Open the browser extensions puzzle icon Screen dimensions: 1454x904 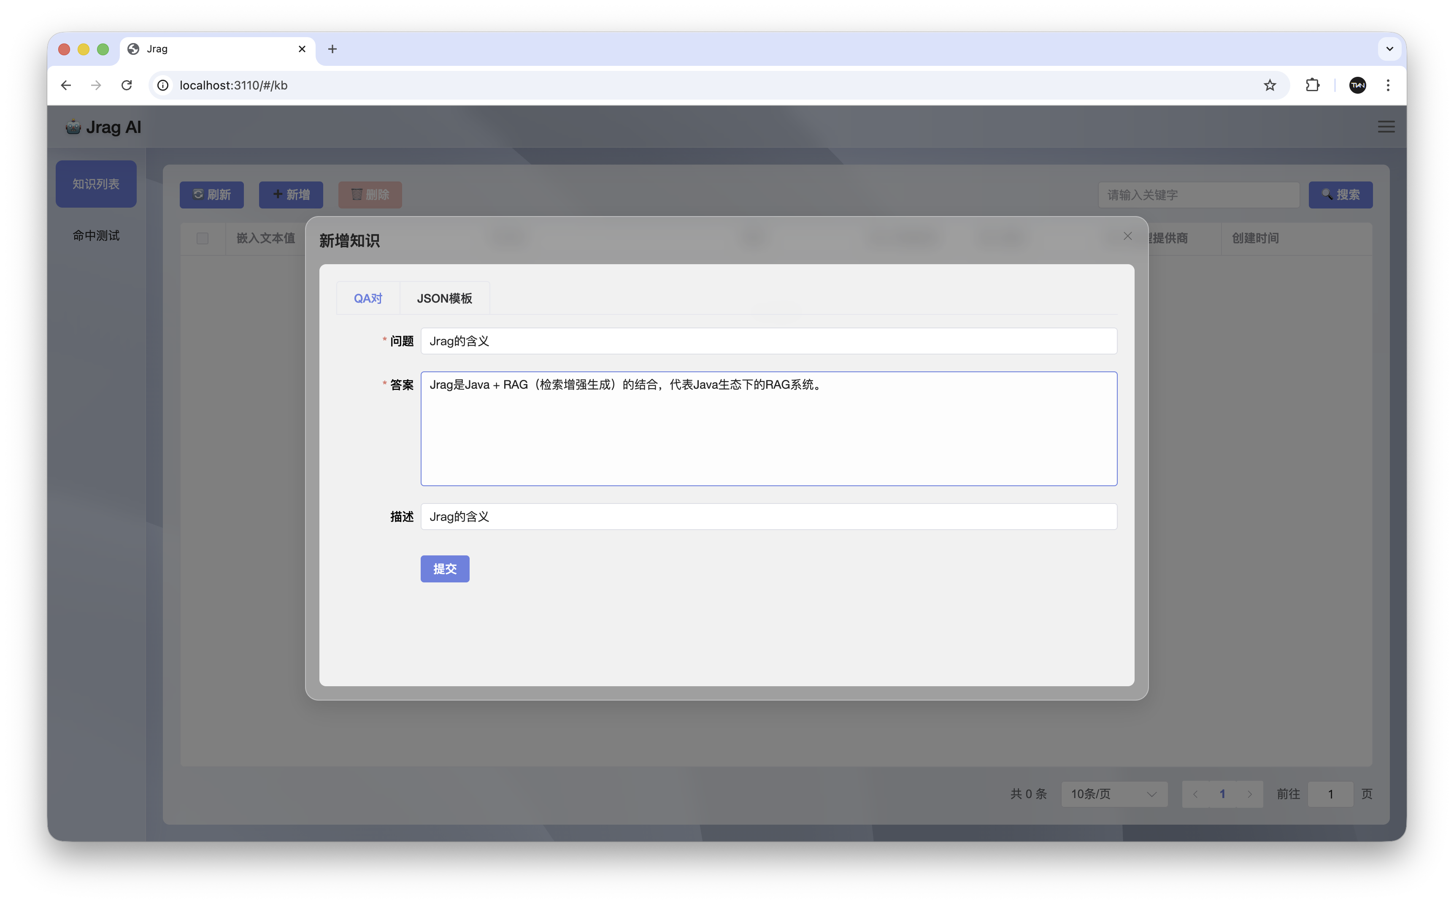pos(1312,85)
